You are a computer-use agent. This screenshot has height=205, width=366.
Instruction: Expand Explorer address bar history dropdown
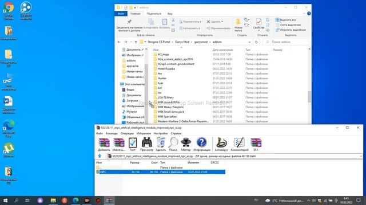249,42
